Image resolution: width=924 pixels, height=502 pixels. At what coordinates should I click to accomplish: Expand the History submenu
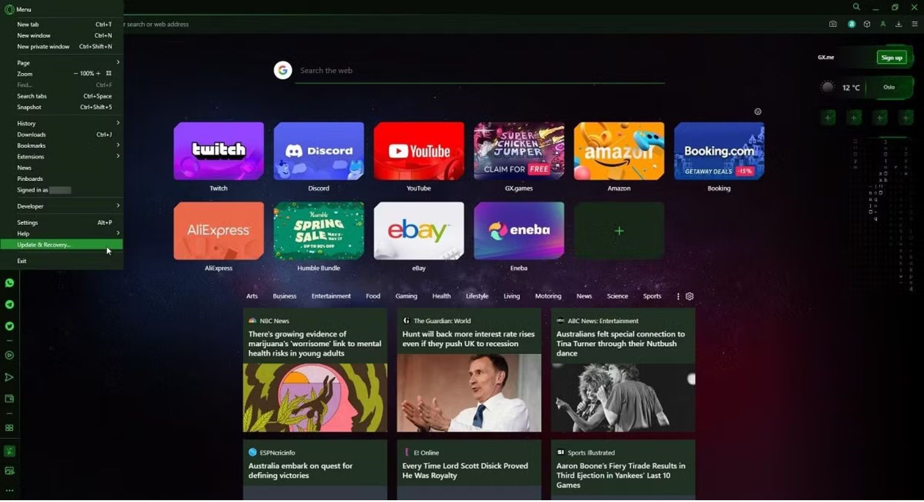[61, 123]
